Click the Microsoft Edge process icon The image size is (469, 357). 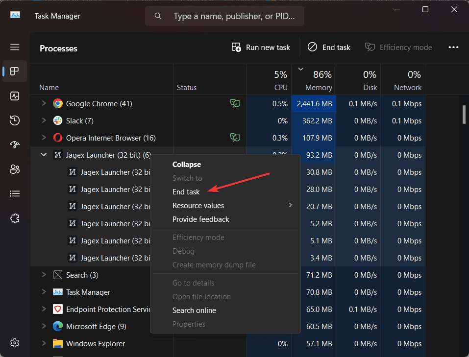point(58,326)
